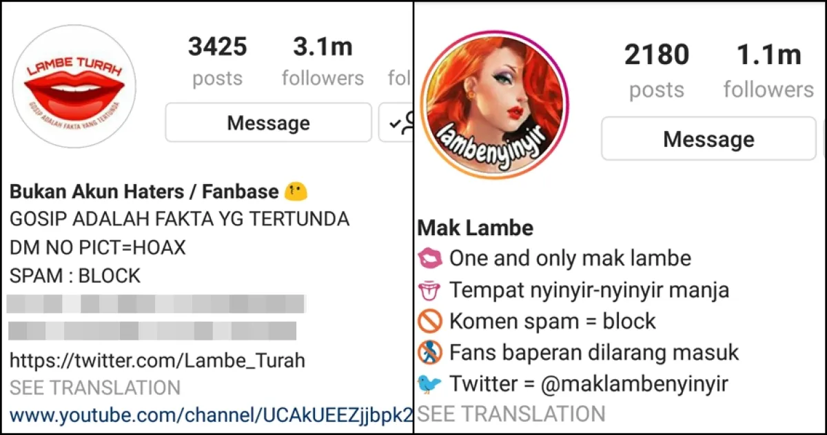Click the tongue emoji beside Tempat nyinyir-nyinyir
The width and height of the screenshot is (827, 435).
(x=430, y=290)
